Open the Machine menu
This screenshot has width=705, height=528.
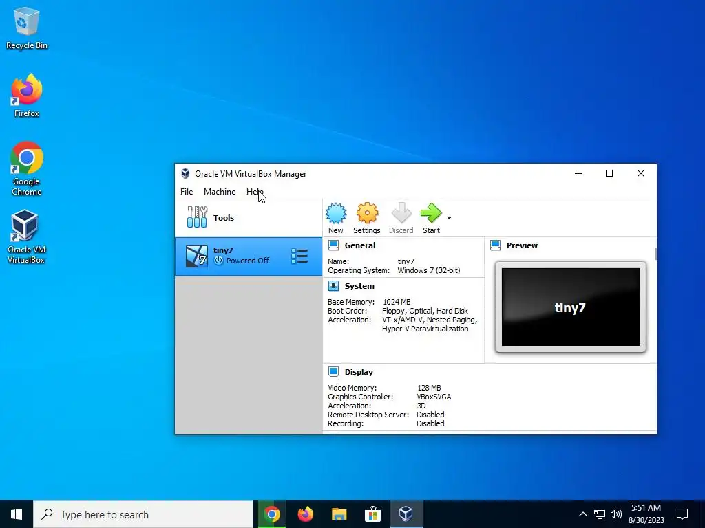pos(220,192)
